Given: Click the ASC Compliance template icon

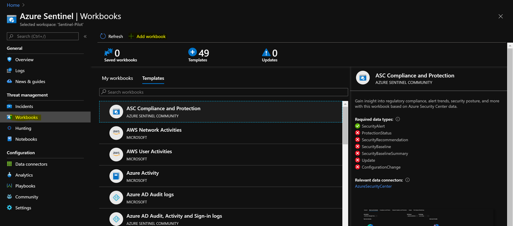Looking at the screenshot, I should pos(116,112).
